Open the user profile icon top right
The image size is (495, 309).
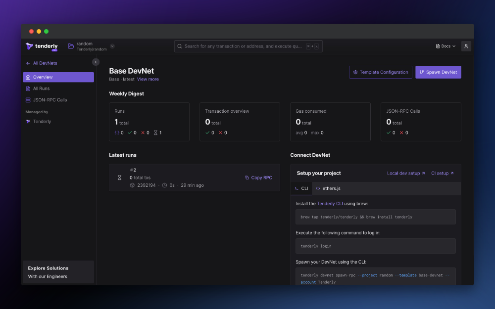coord(466,46)
